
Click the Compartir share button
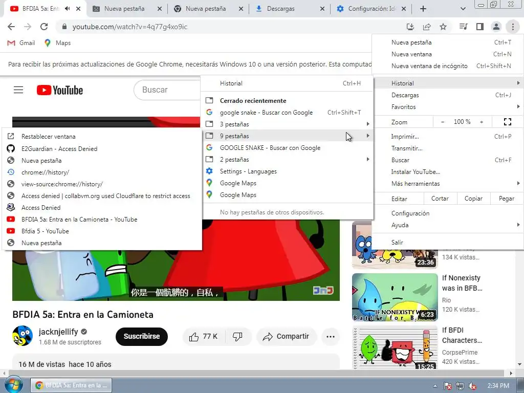pos(286,337)
